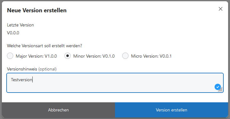Choose the Micro Version radio button

pos(125,56)
